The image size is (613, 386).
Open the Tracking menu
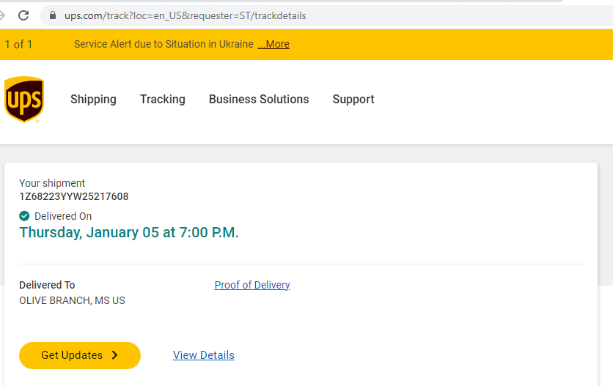point(162,100)
